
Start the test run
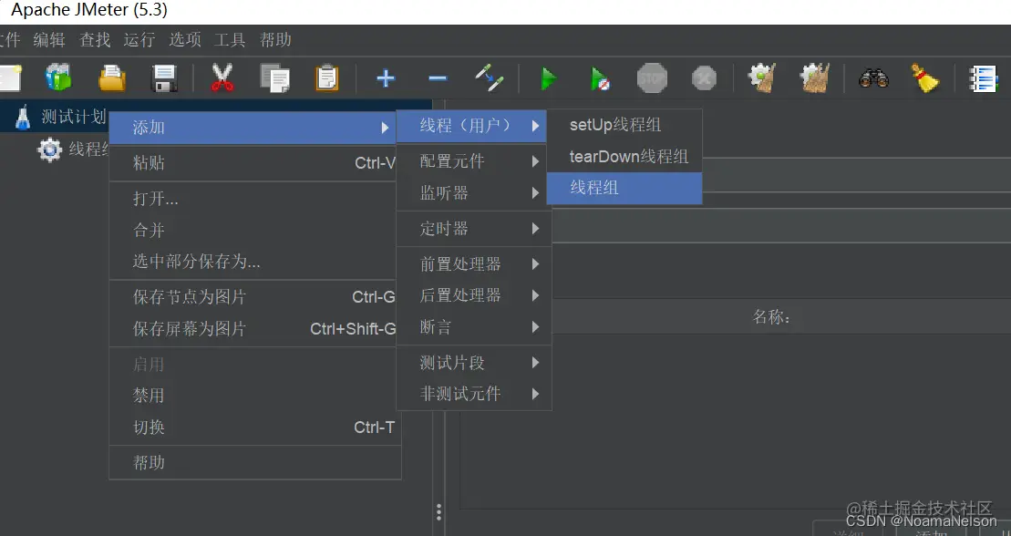point(548,78)
